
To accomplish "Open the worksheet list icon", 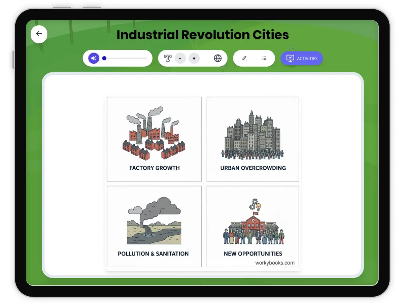I will click(x=264, y=58).
